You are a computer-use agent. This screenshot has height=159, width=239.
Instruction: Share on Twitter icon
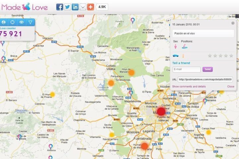pyautogui.click(x=67, y=7)
